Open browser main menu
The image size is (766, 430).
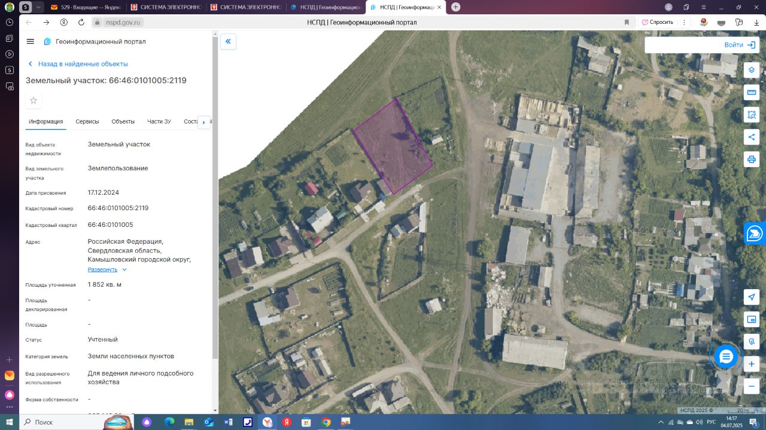point(704,7)
